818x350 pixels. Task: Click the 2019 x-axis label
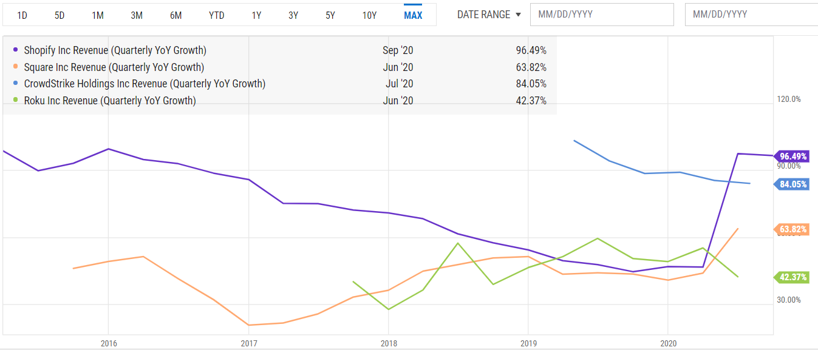click(x=528, y=343)
